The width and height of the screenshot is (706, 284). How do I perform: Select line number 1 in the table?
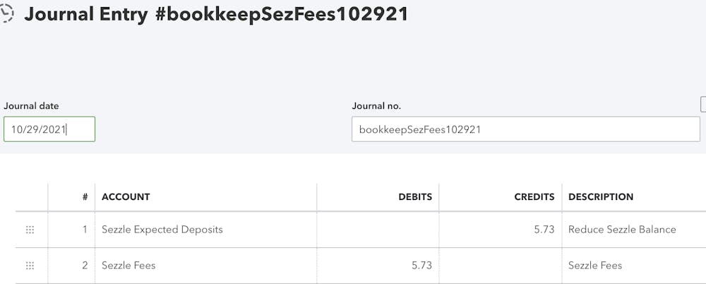(x=85, y=230)
